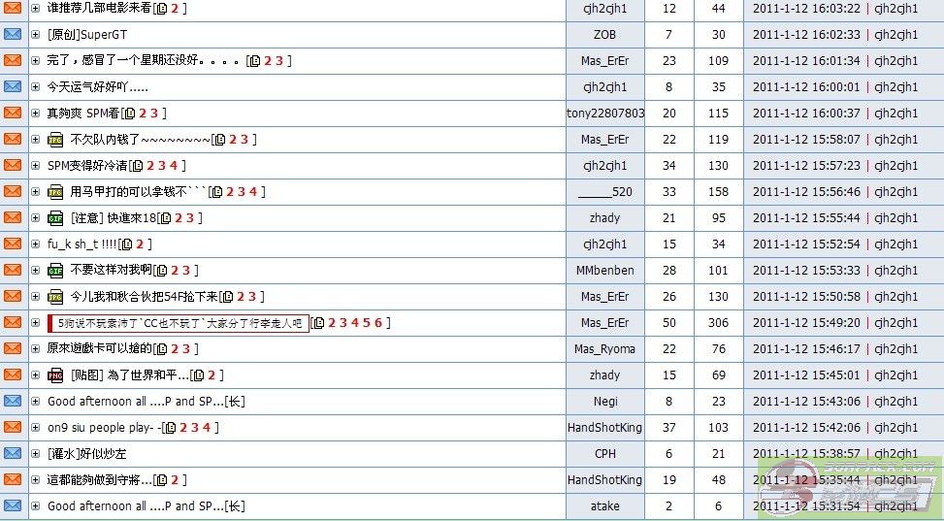The height and width of the screenshot is (521, 944).
Task: Click the GIF icon next to 不要这样对我啊
Action: point(55,271)
